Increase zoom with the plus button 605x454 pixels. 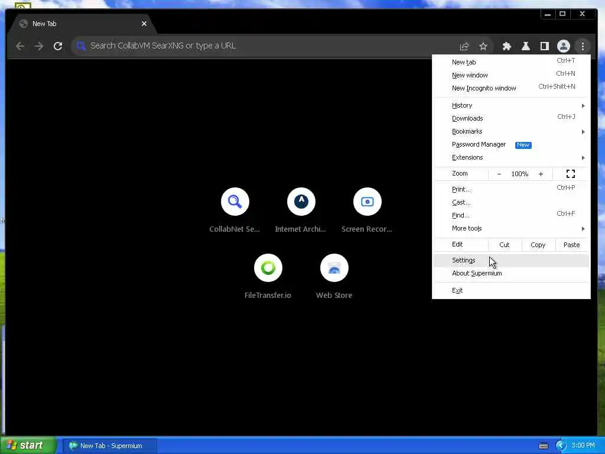[x=541, y=174]
